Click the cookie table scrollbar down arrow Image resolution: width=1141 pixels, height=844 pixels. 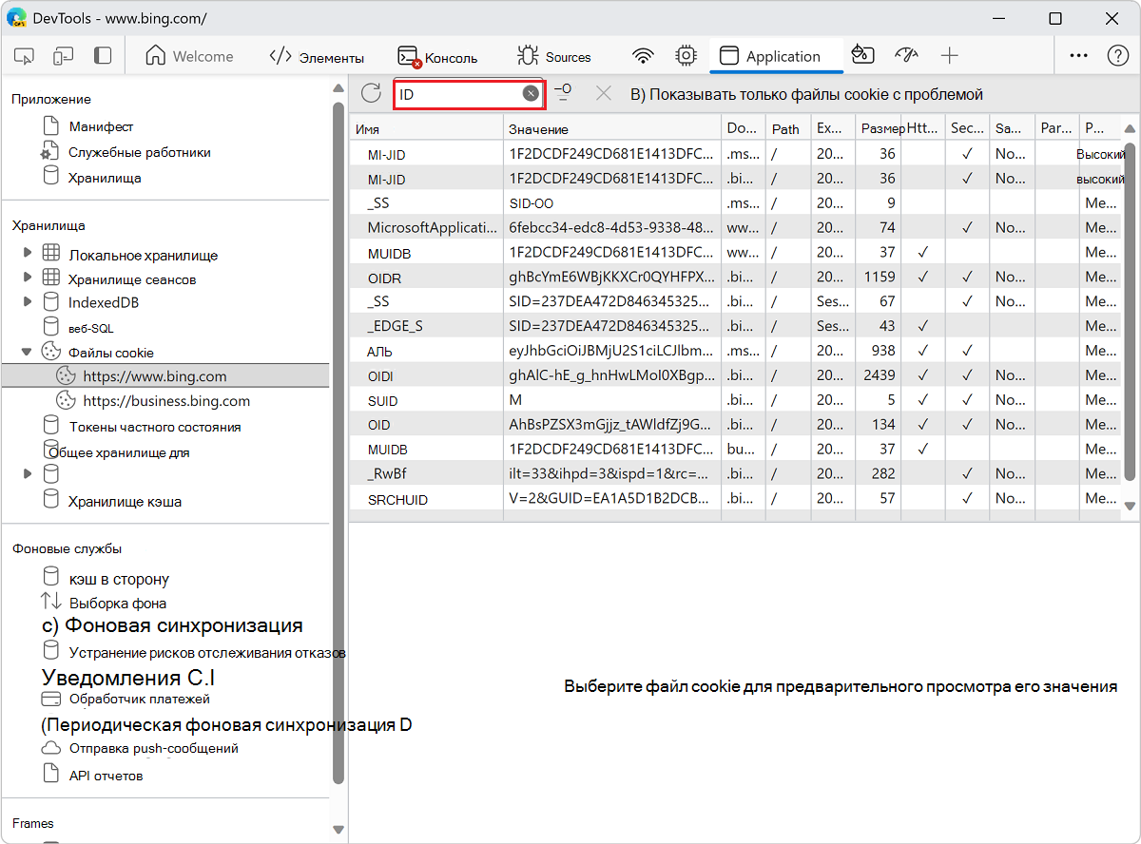click(1130, 507)
